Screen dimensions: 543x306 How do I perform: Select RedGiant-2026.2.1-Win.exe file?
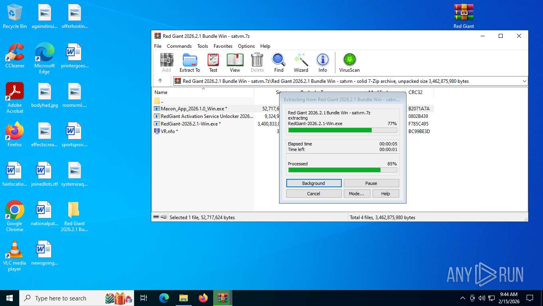click(x=204, y=124)
